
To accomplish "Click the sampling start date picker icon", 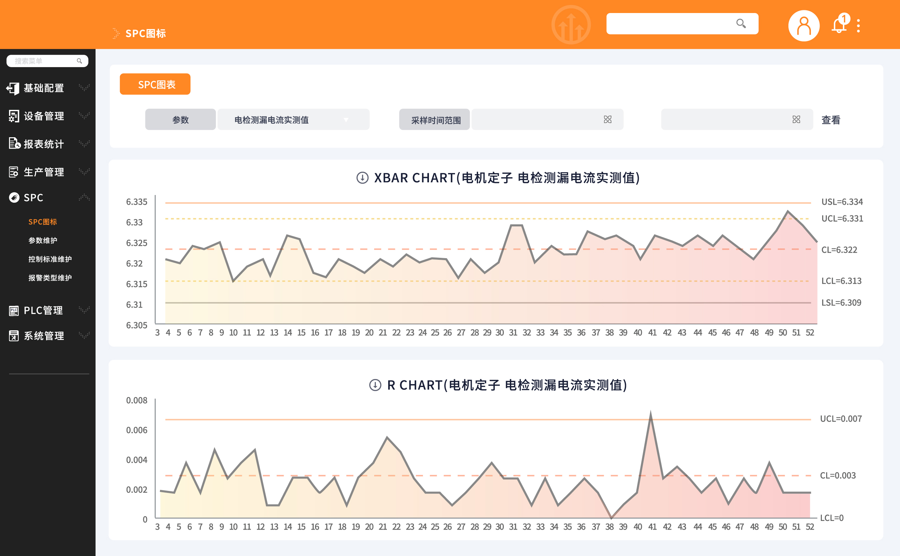I will click(x=607, y=120).
